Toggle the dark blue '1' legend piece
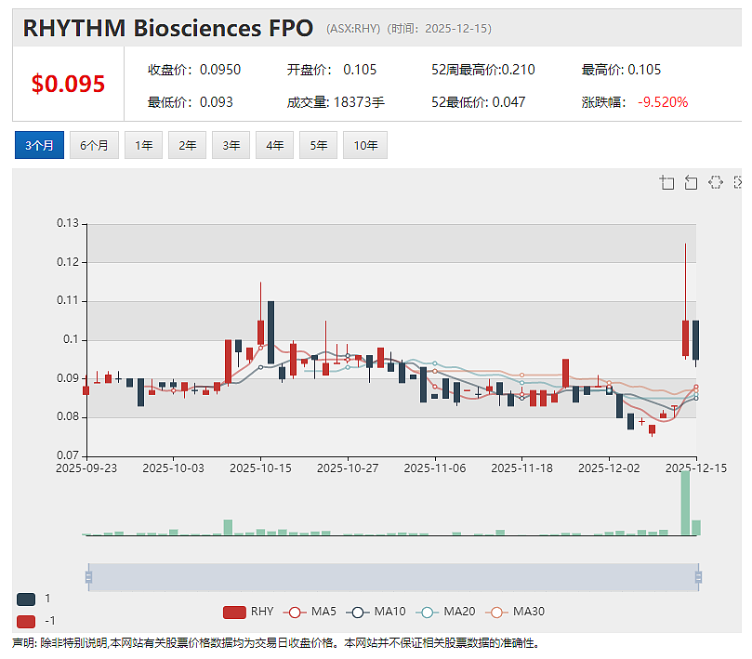This screenshot has width=752, height=659. point(26,599)
